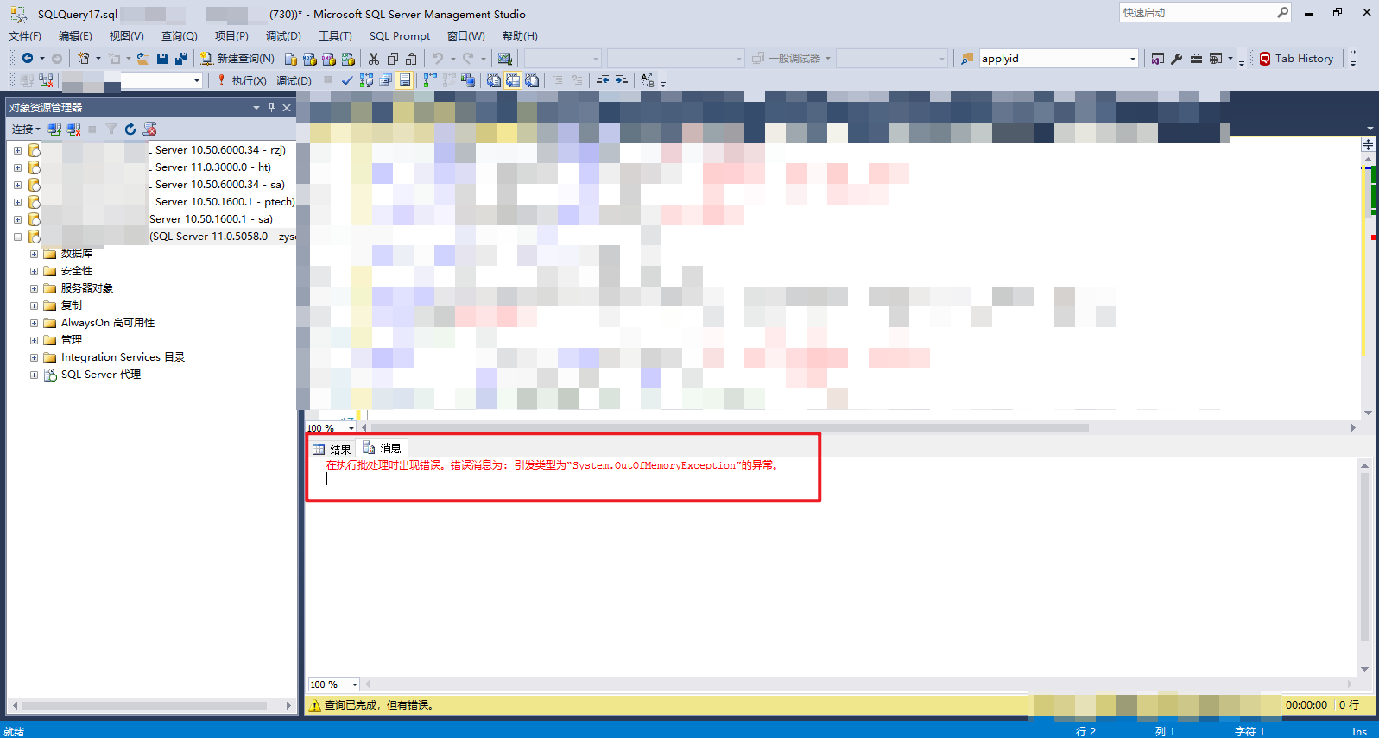
Task: Click the cut scissors icon
Action: pos(374,59)
